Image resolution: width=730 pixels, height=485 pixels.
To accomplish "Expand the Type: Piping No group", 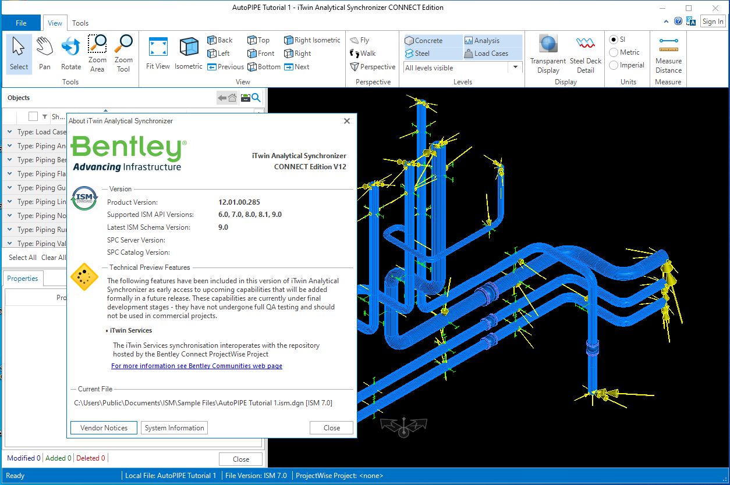I will coord(10,216).
